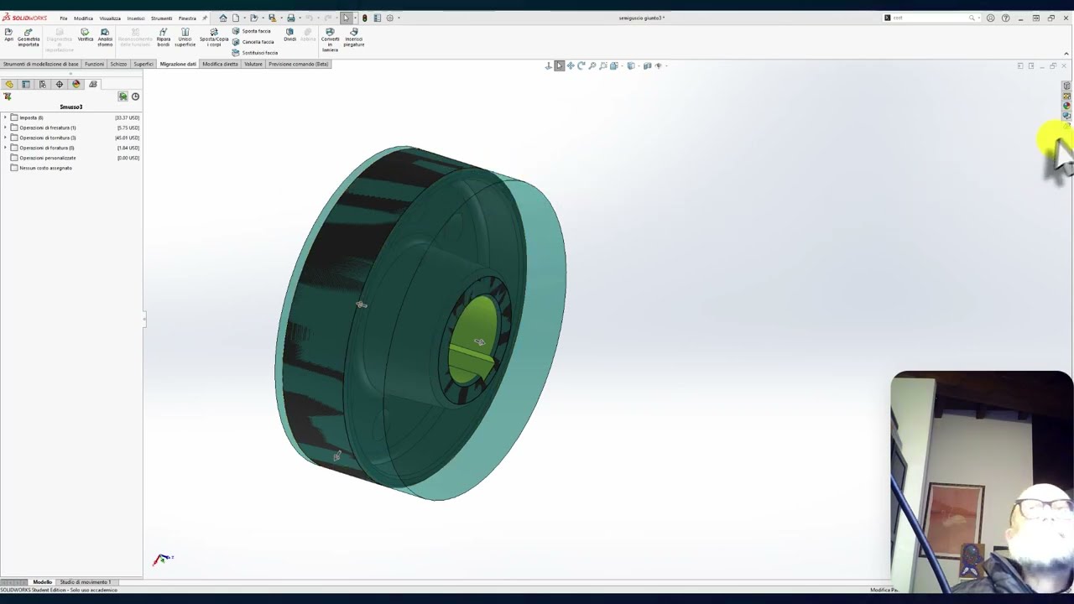The height and width of the screenshot is (604, 1074).
Task: Click Cancella faccia command
Action: (x=253, y=42)
